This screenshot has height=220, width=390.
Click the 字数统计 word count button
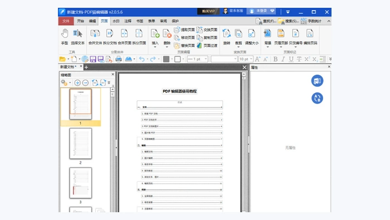point(311,21)
